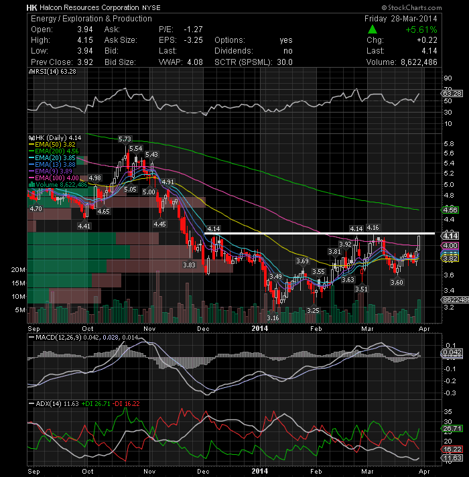Click the +5.61% percentage change

[421, 29]
